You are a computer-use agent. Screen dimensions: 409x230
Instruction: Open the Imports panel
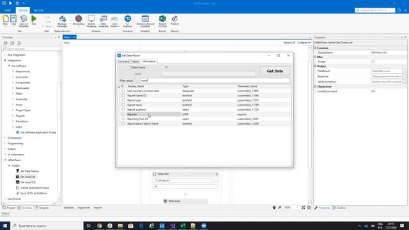click(x=98, y=208)
